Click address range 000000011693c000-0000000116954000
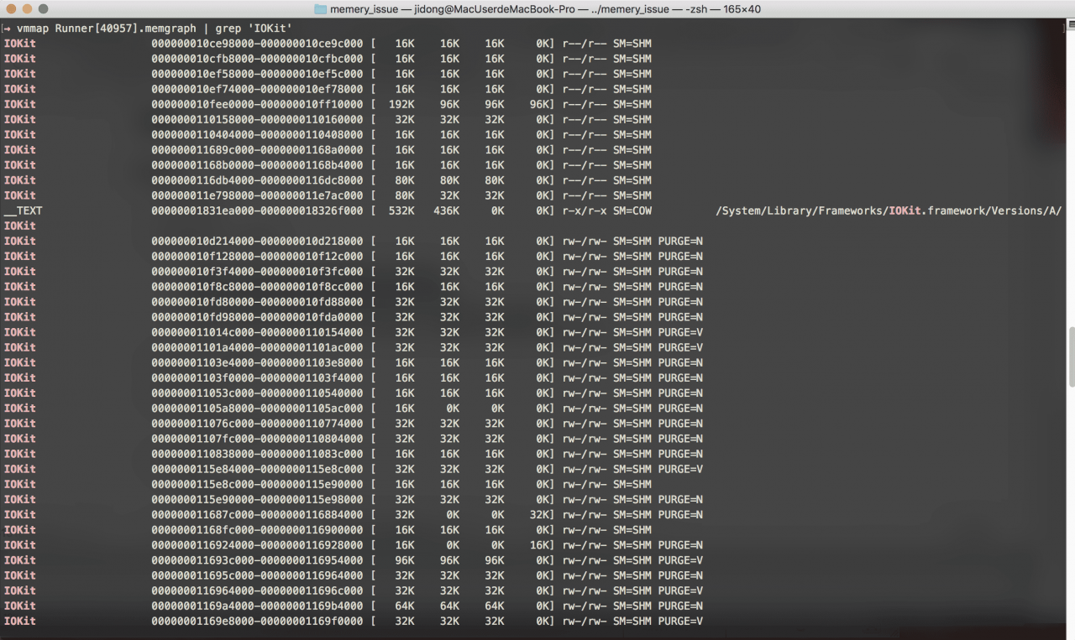This screenshot has height=640, width=1075. click(x=257, y=560)
